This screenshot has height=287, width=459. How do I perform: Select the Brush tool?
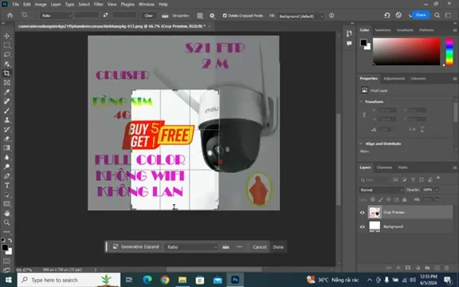6,111
